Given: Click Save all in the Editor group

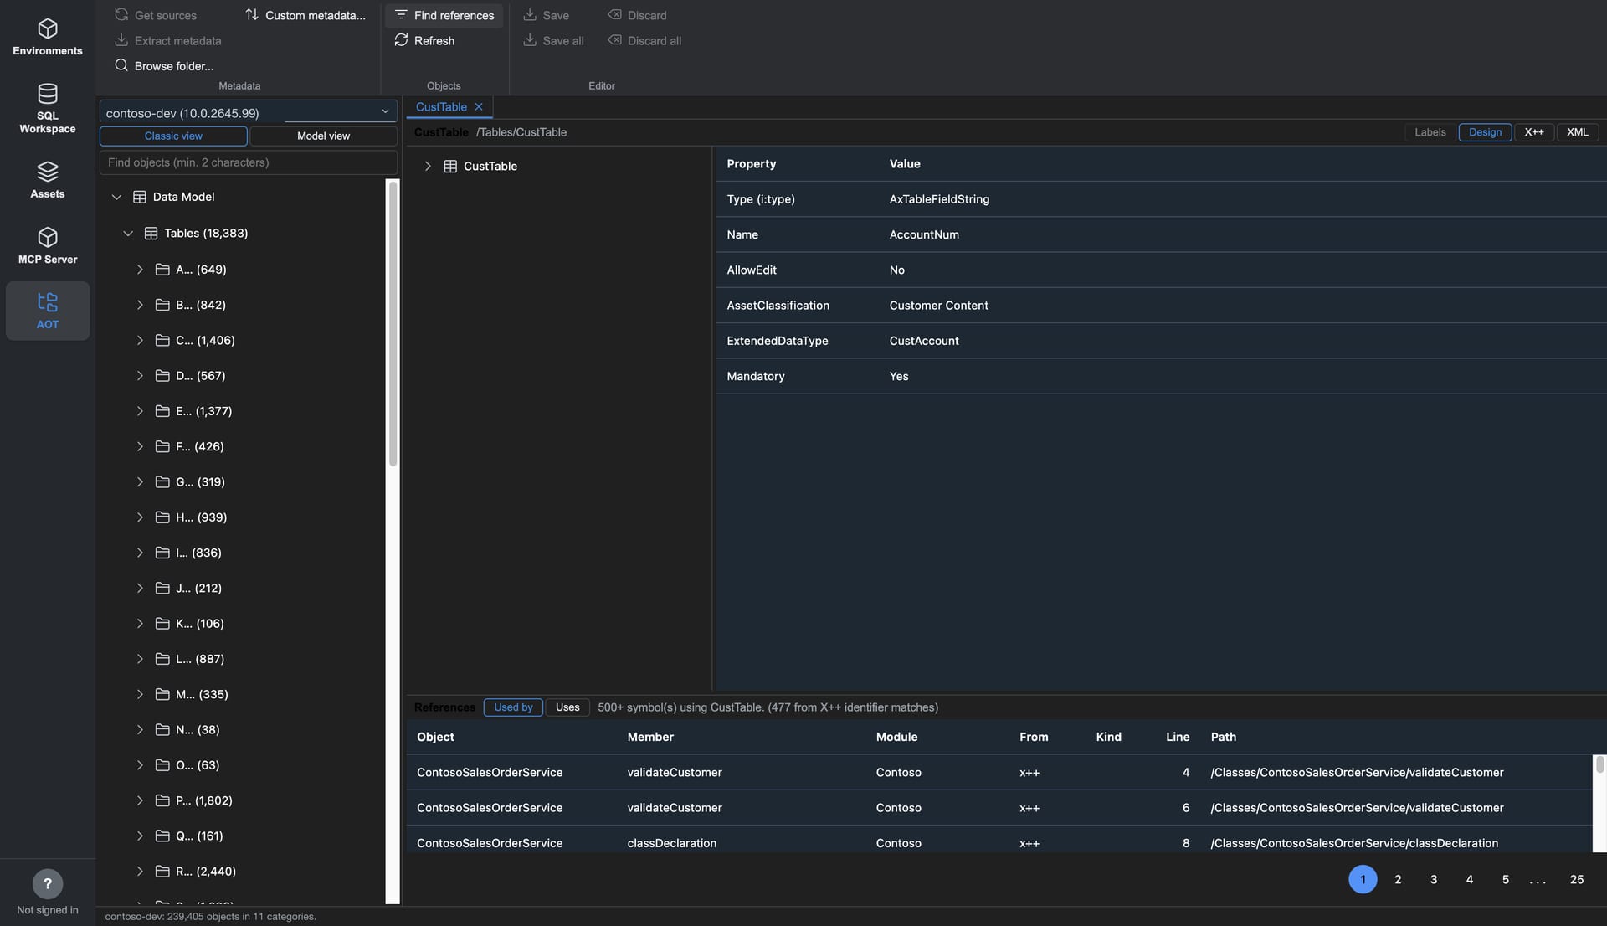Looking at the screenshot, I should pos(553,40).
